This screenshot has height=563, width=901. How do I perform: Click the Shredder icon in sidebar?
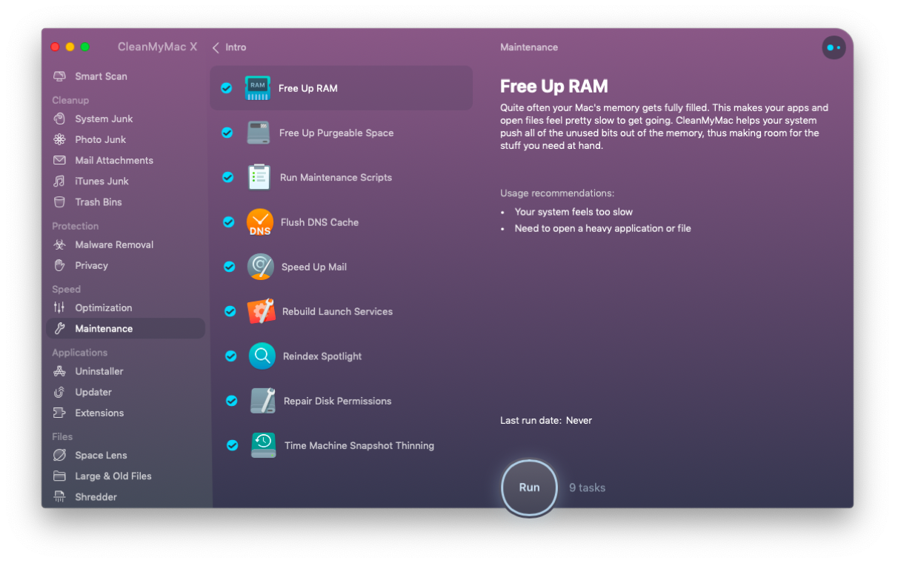[60, 496]
